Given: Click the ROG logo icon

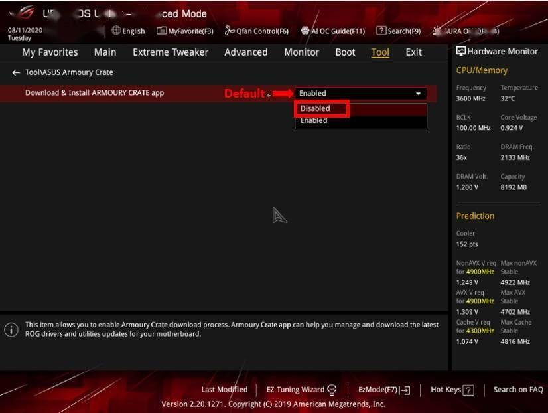Looking at the screenshot, I should (x=25, y=13).
